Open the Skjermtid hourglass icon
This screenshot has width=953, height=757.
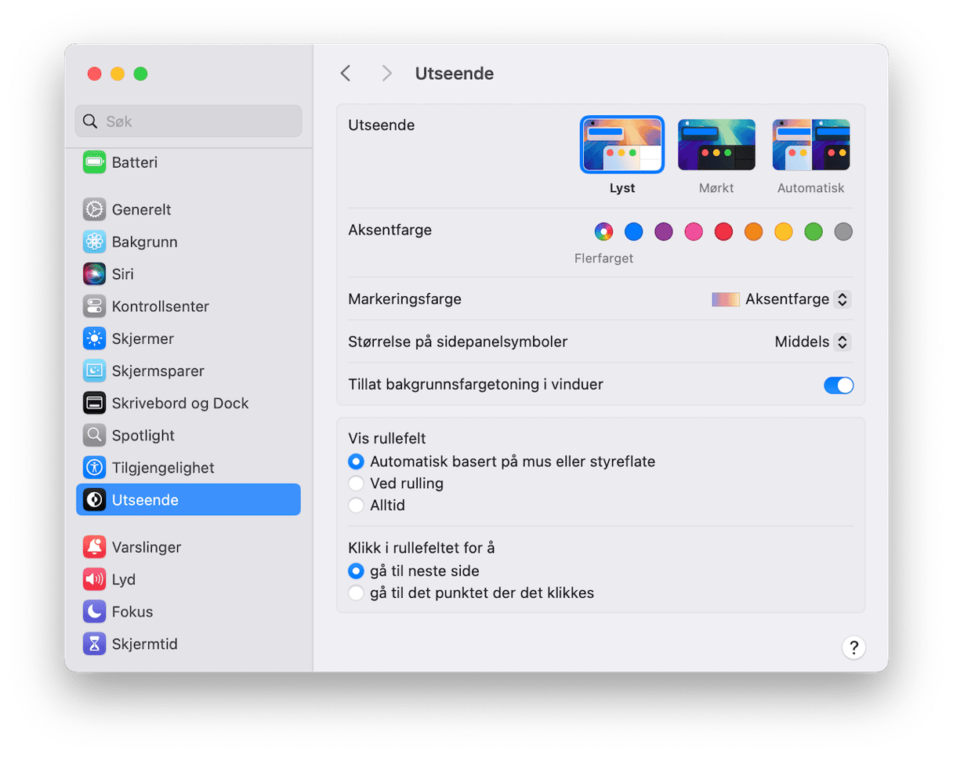click(x=94, y=644)
